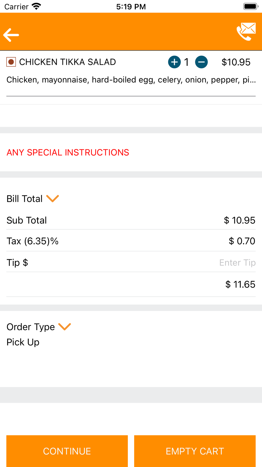Tap the $11.65 grand total amount
The height and width of the screenshot is (467, 262).
[x=240, y=284]
